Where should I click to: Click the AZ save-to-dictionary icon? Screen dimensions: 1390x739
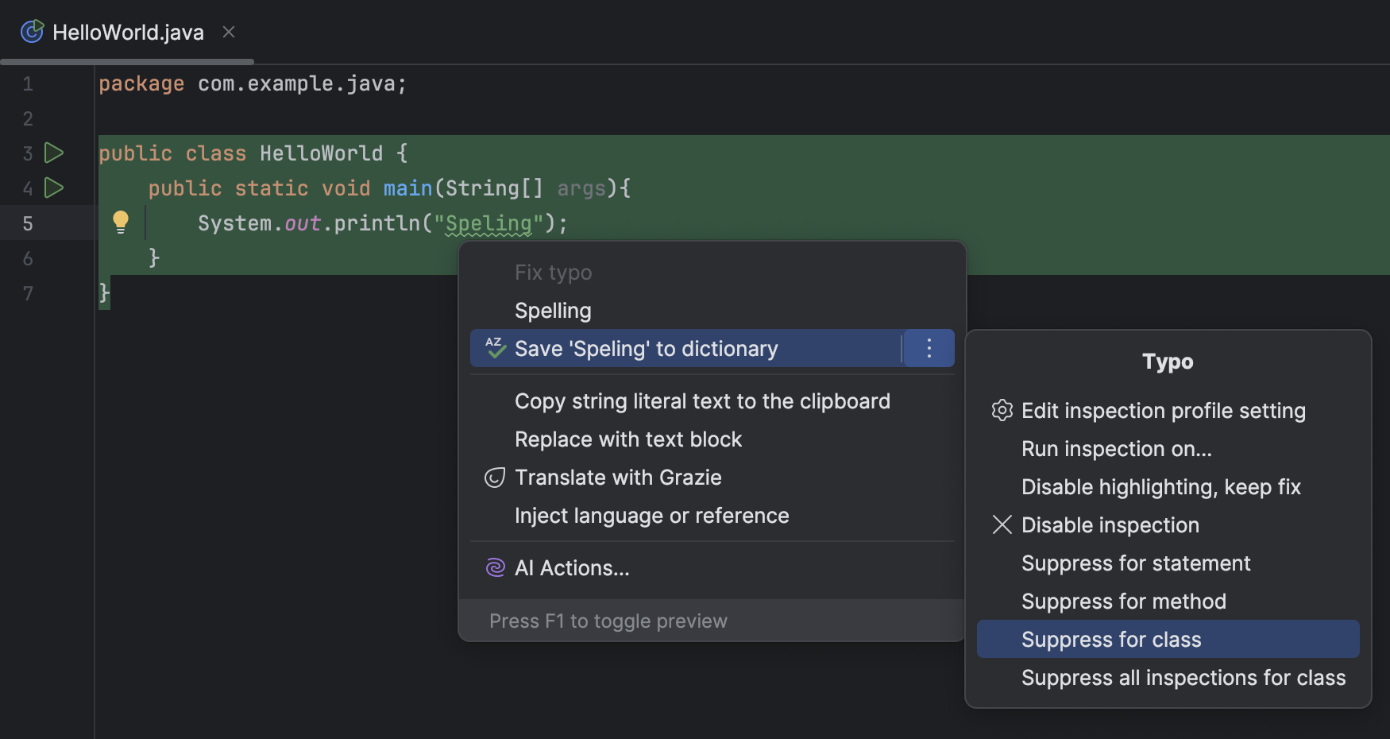[x=494, y=347]
